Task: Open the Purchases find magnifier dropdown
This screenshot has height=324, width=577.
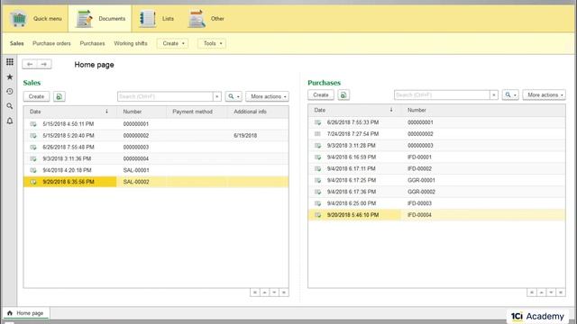Action: pyautogui.click(x=510, y=94)
